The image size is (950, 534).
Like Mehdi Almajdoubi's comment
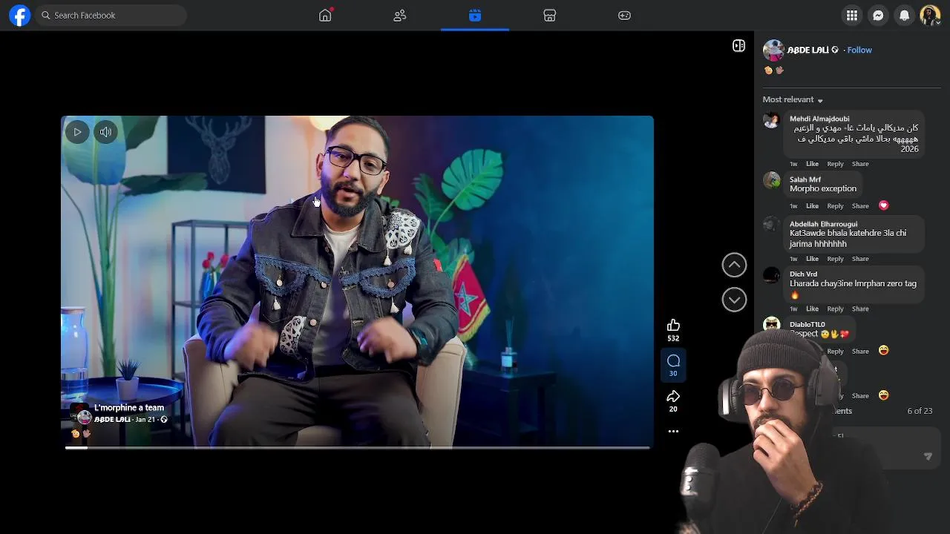point(813,164)
